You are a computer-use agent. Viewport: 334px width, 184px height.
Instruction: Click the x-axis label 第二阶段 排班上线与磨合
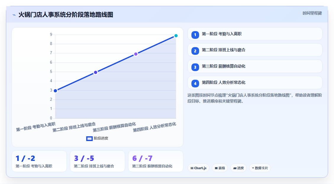[x=74, y=127]
